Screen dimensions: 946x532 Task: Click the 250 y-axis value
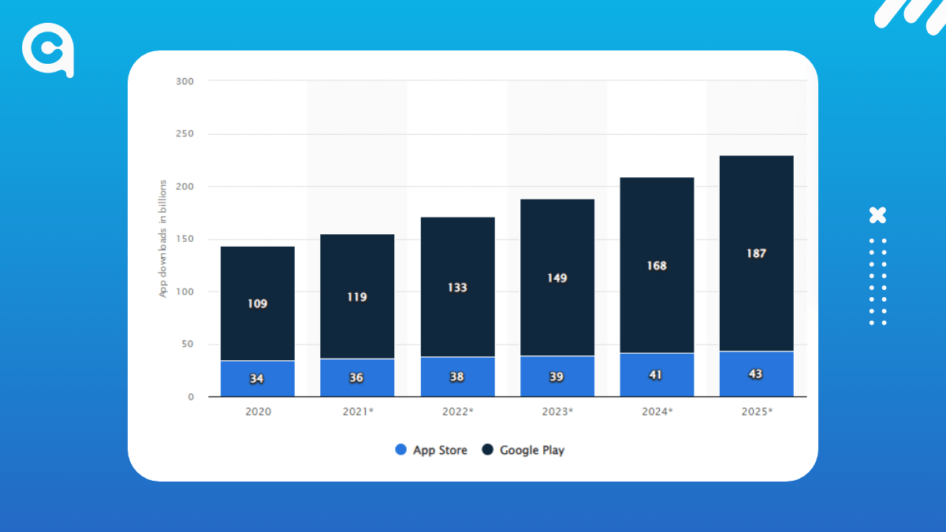186,134
